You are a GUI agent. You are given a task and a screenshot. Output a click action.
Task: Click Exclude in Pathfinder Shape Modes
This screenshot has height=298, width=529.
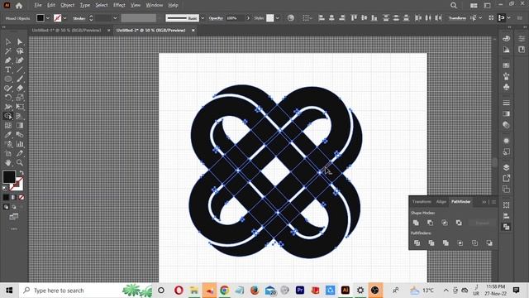pos(459,223)
